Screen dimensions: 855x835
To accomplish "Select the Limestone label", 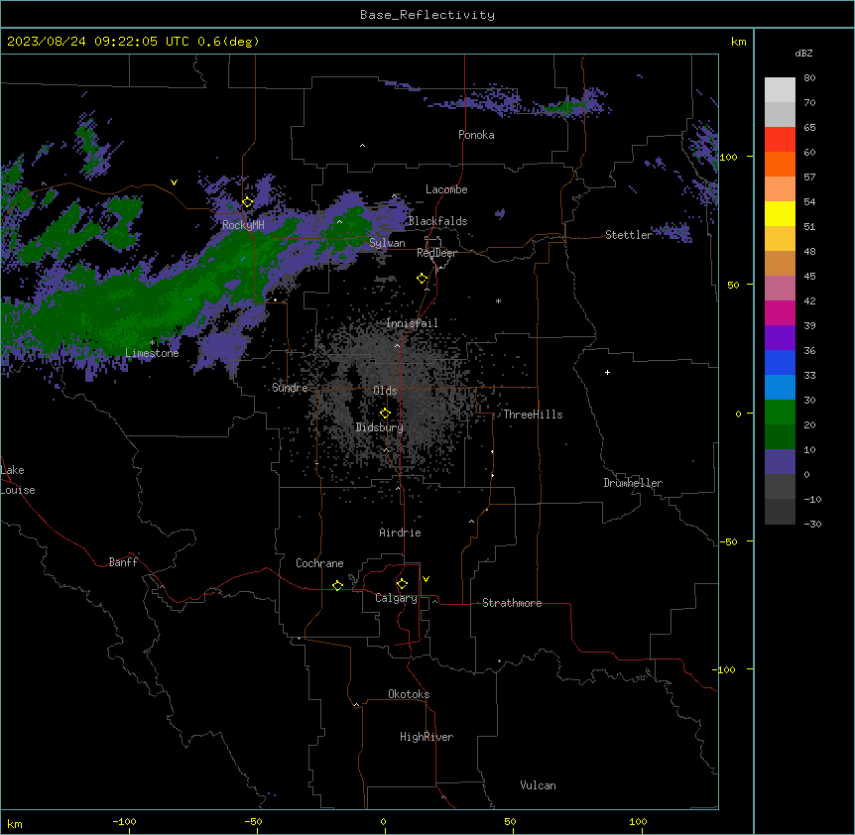I will coord(152,353).
